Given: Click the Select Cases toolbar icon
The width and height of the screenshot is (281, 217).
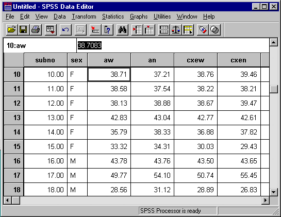Looking at the screenshot, I should coord(188,29).
